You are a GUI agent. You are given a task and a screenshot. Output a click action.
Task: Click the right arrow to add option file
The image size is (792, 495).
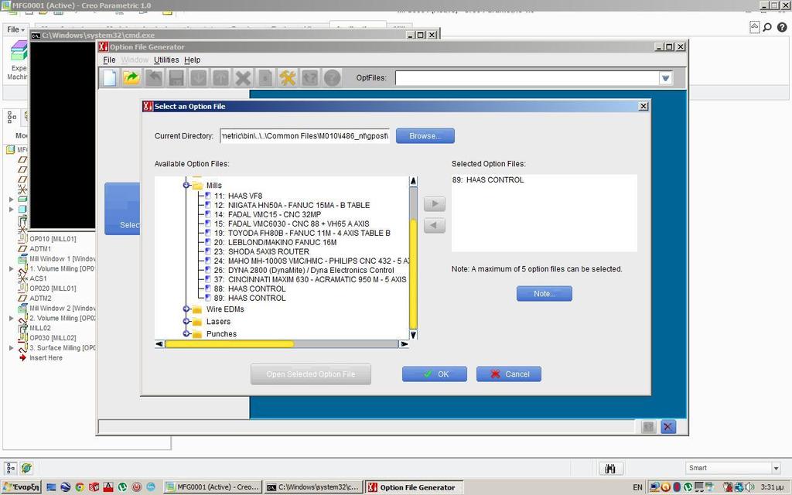coord(435,204)
